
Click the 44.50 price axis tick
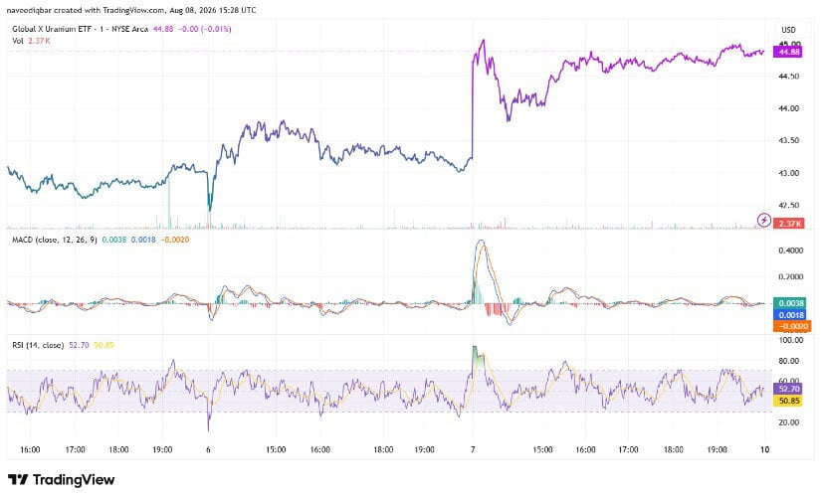pos(789,77)
